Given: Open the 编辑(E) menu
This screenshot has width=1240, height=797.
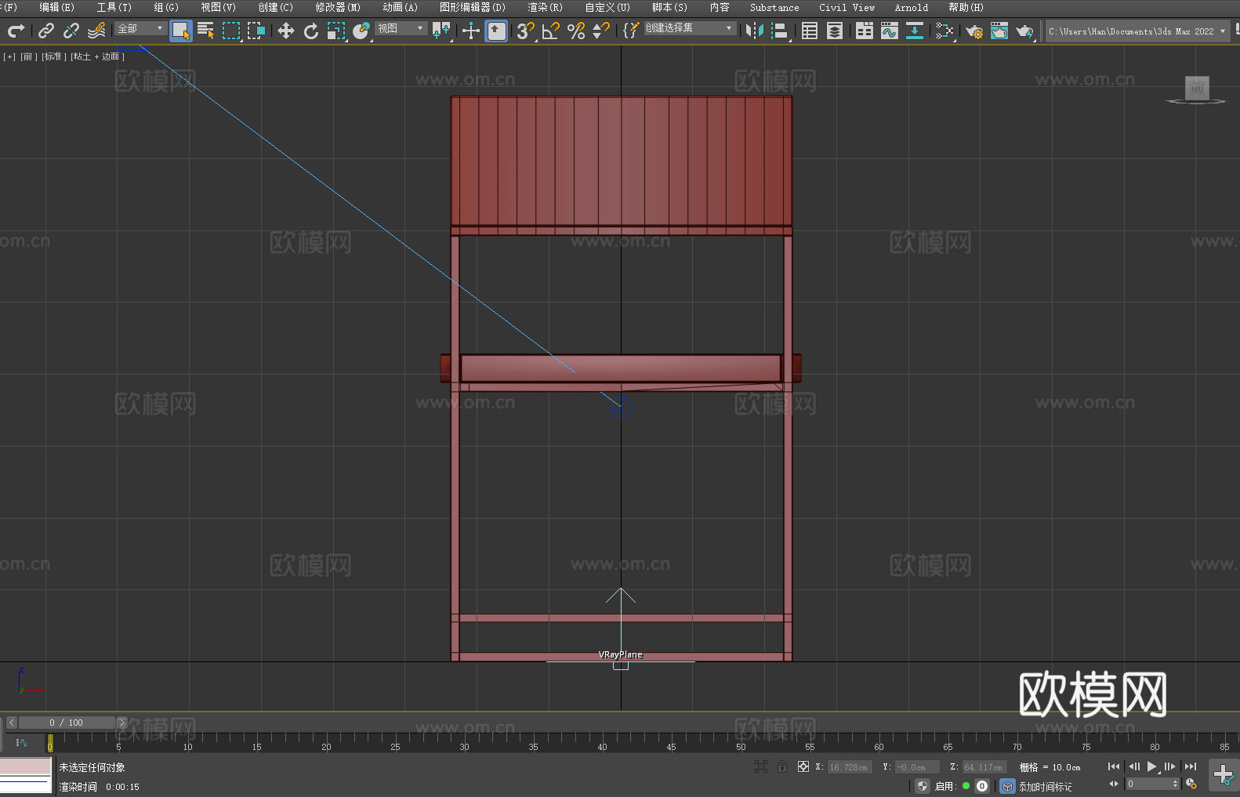Looking at the screenshot, I should coord(56,7).
